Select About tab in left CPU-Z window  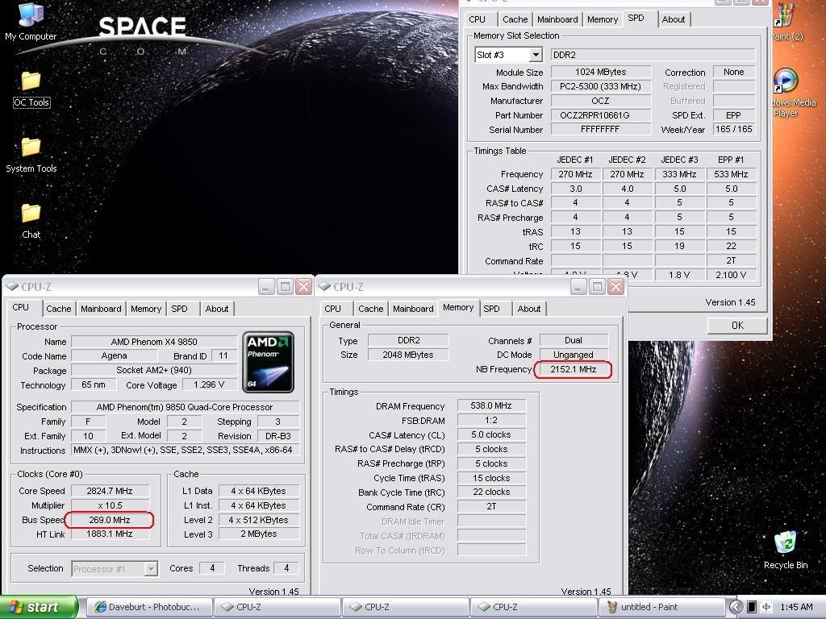pos(216,309)
